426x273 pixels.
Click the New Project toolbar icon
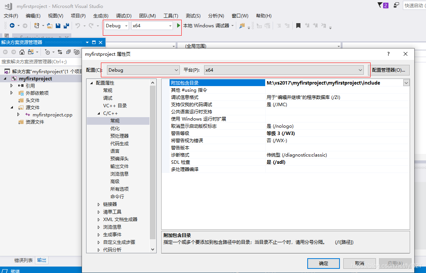36,25
